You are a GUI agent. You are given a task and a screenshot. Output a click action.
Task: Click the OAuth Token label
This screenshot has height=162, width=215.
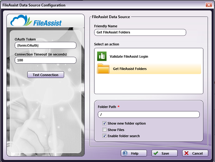tap(25, 39)
